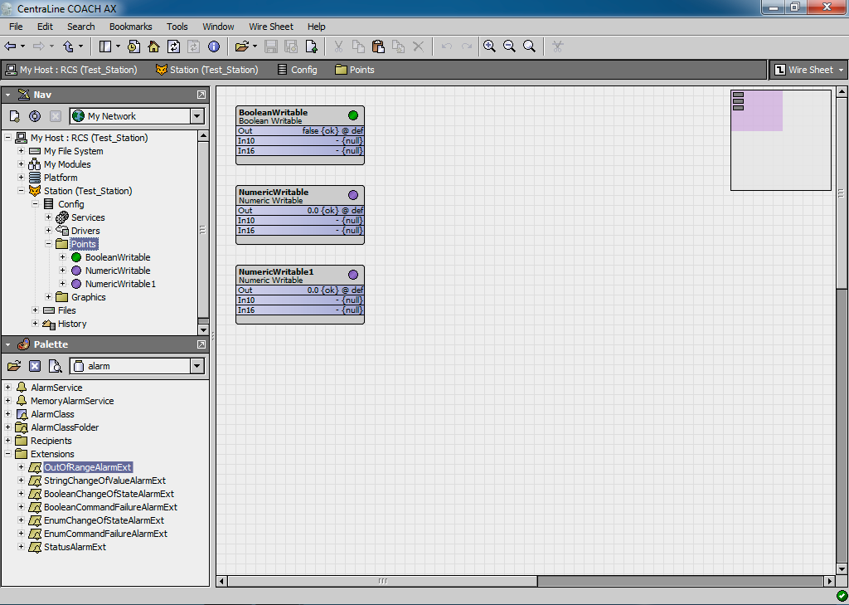849x605 pixels.
Task: Click the wire sheet thumbnail overview
Action: pyautogui.click(x=779, y=139)
